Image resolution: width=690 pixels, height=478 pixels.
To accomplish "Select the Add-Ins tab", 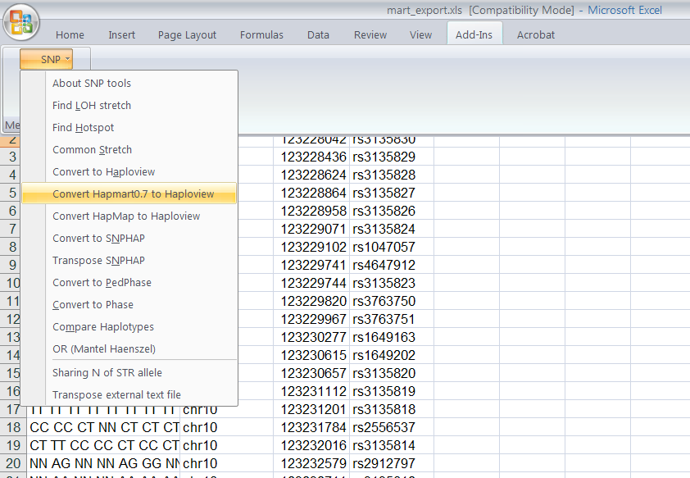I will [x=474, y=34].
